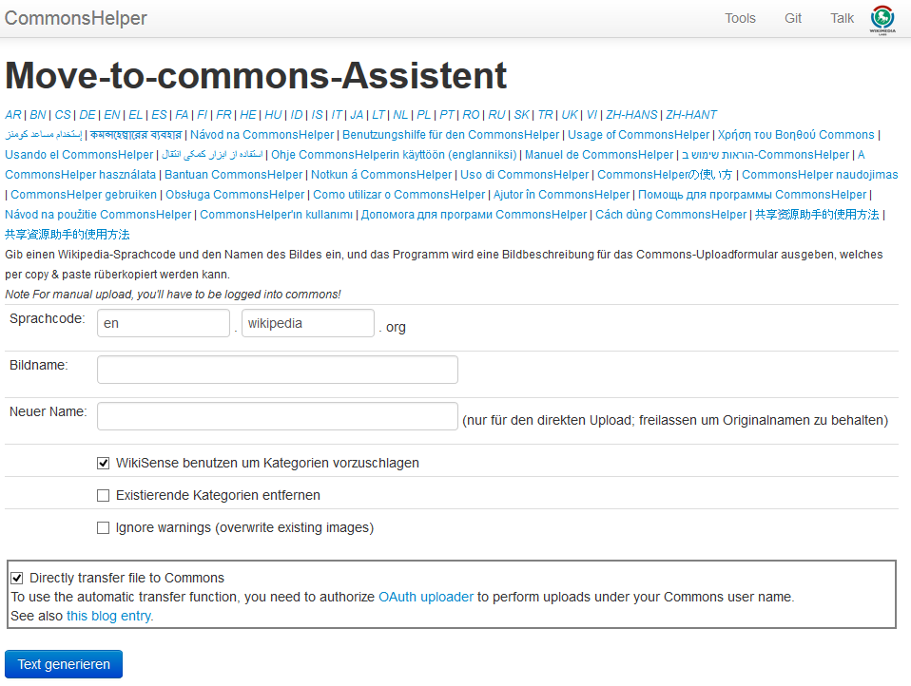Click the Text generieren button
Viewport: 911px width, 686px height.
click(x=64, y=664)
